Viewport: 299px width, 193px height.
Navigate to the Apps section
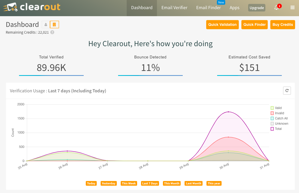(x=234, y=8)
